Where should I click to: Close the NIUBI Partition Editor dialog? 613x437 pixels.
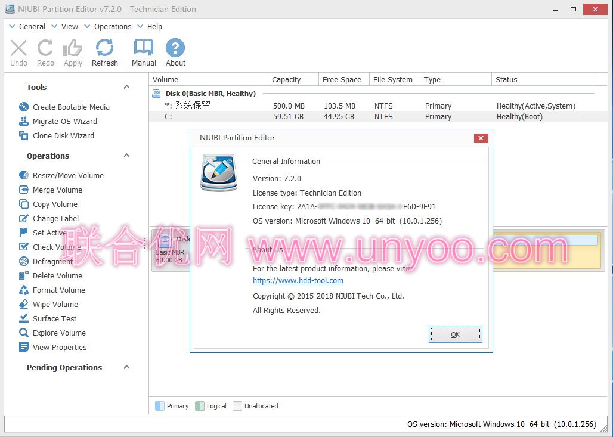pyautogui.click(x=481, y=138)
